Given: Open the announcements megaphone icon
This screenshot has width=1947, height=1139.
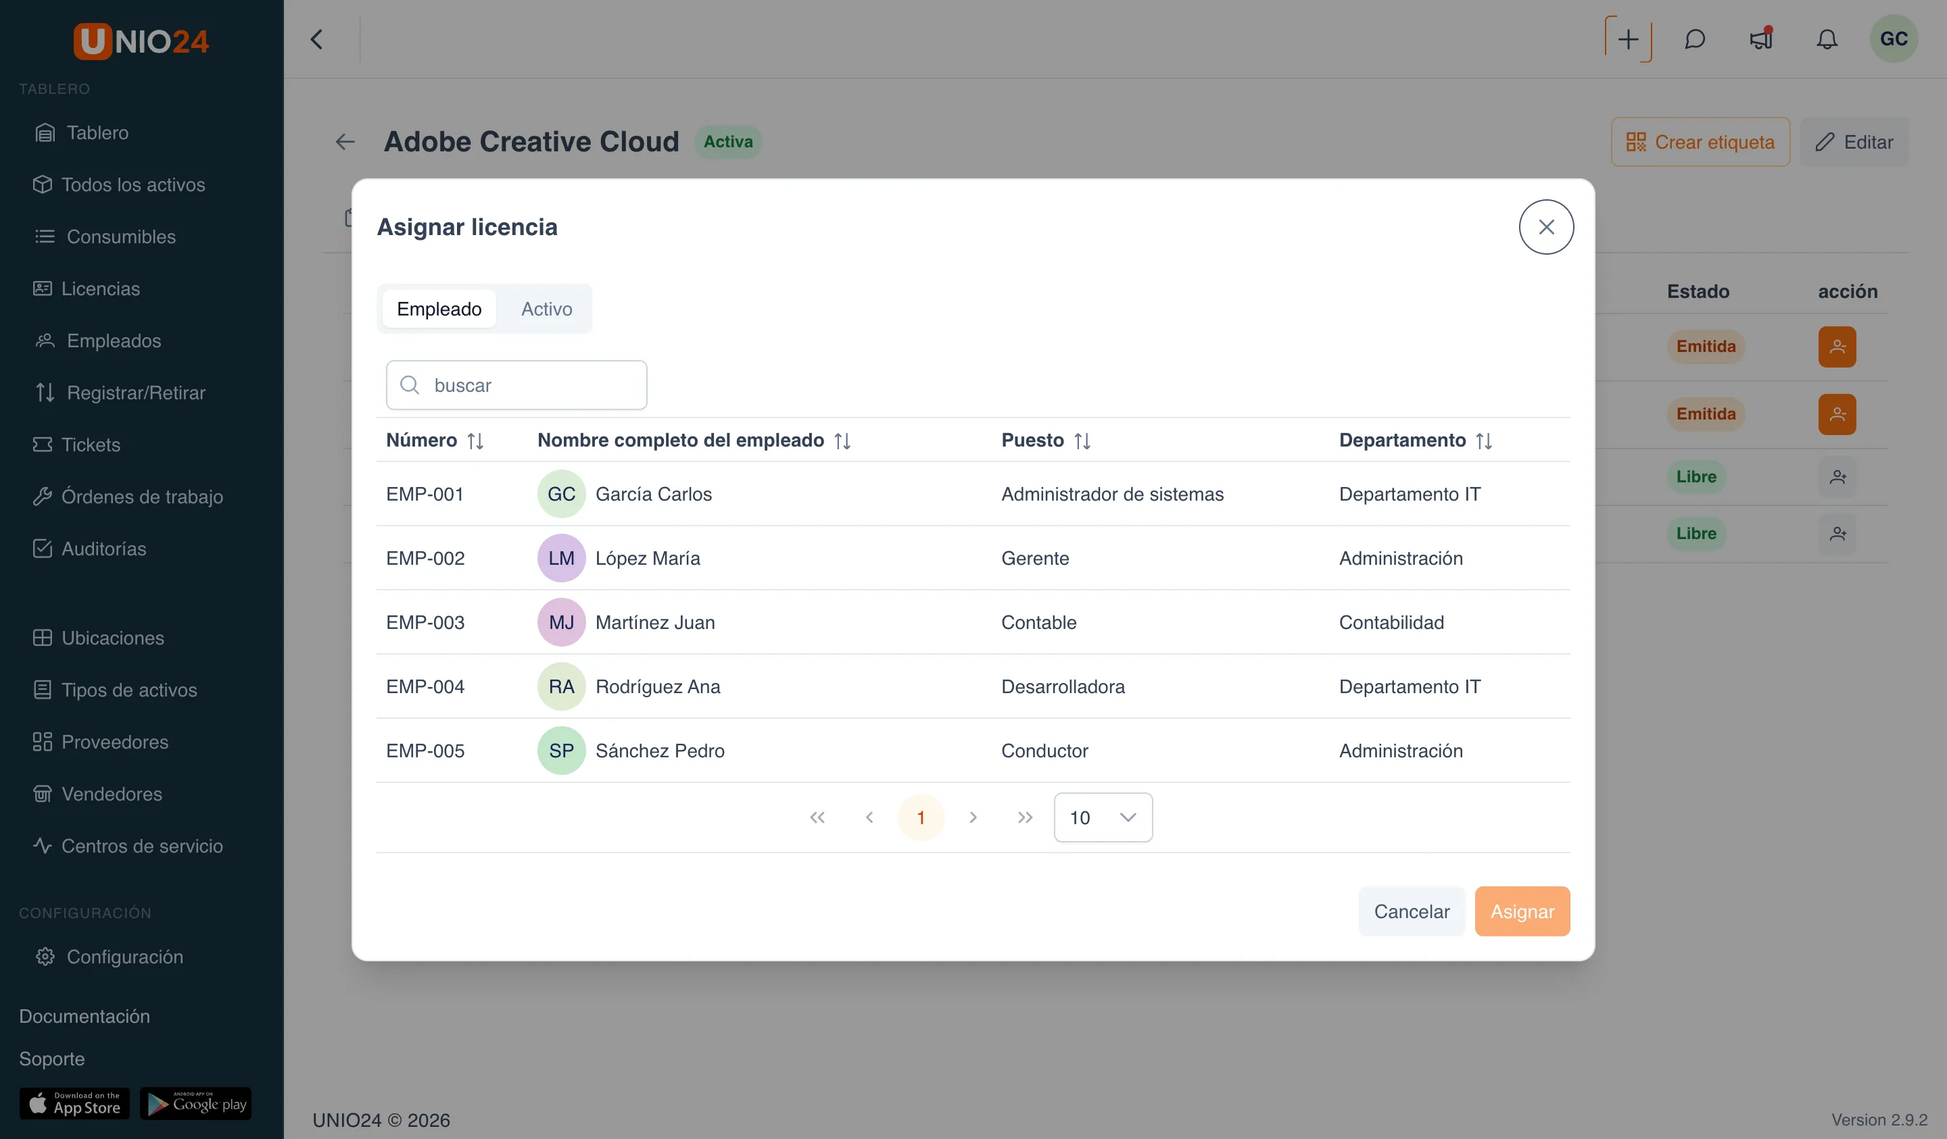Looking at the screenshot, I should point(1761,39).
